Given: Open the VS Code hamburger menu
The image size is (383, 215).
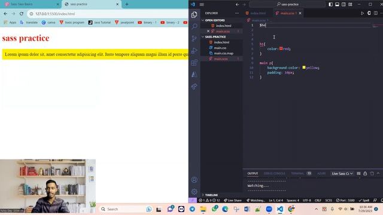Looking at the screenshot, I should tap(202, 4).
